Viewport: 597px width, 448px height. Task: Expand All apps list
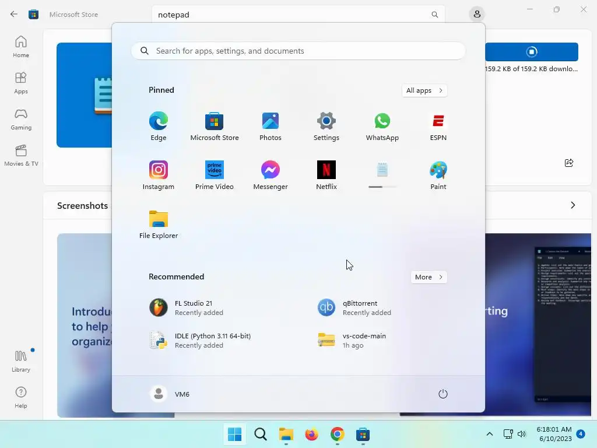(x=424, y=90)
